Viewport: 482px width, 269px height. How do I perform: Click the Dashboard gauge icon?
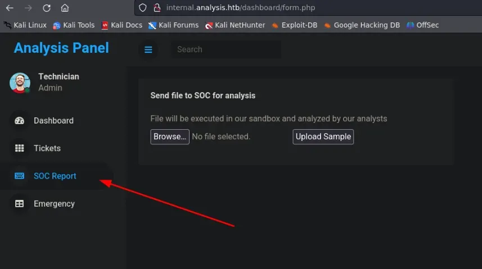click(x=19, y=121)
